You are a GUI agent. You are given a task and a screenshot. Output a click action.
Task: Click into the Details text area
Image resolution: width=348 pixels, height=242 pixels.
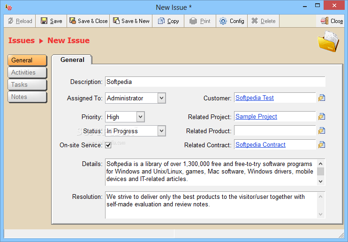coord(211,172)
